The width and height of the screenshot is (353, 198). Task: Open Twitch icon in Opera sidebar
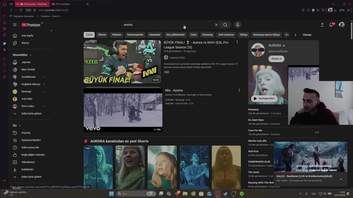[4, 44]
